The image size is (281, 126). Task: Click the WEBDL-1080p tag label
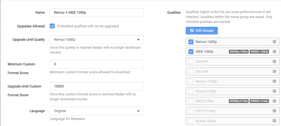pos(259,52)
